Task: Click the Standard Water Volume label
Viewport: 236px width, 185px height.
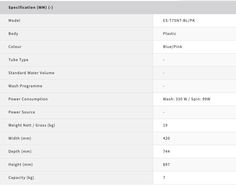Action: click(31, 73)
